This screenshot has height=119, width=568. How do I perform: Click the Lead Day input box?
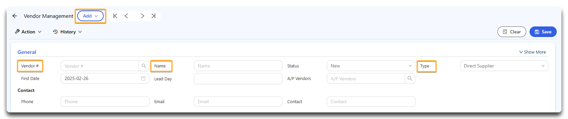coord(238,79)
